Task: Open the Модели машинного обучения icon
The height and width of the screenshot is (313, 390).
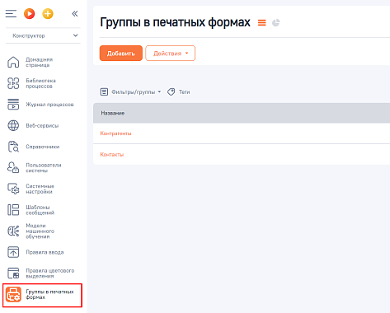Action: click(x=13, y=231)
